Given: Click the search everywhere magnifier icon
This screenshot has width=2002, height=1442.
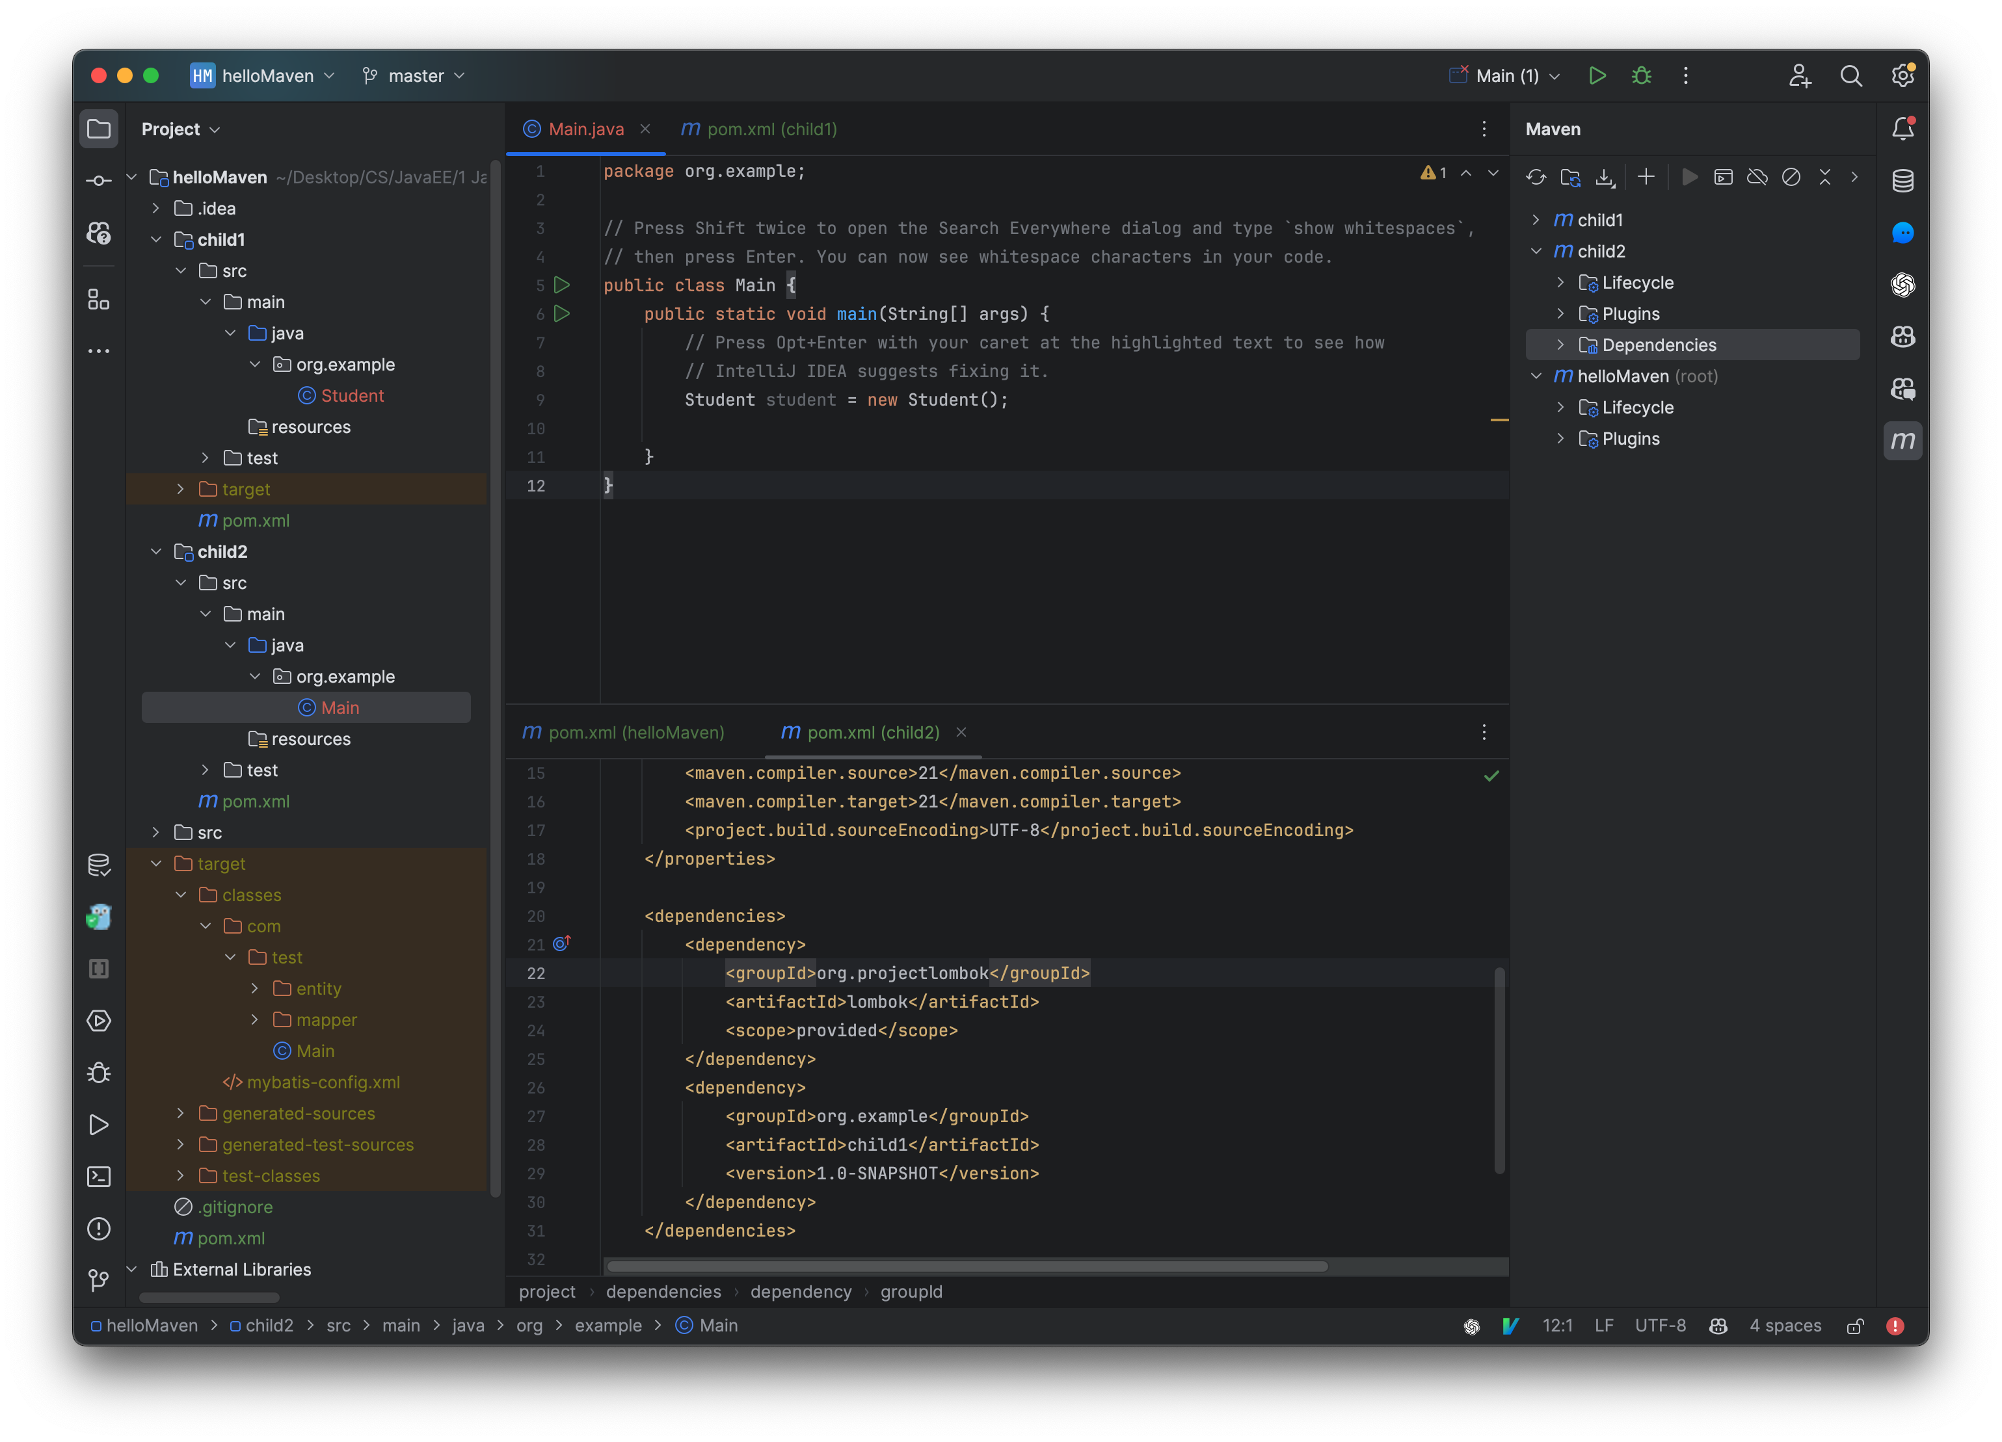Looking at the screenshot, I should coord(1851,75).
